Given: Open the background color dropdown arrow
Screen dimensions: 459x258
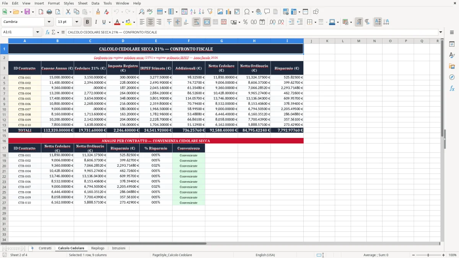Looking at the screenshot, I should coord(134,22).
